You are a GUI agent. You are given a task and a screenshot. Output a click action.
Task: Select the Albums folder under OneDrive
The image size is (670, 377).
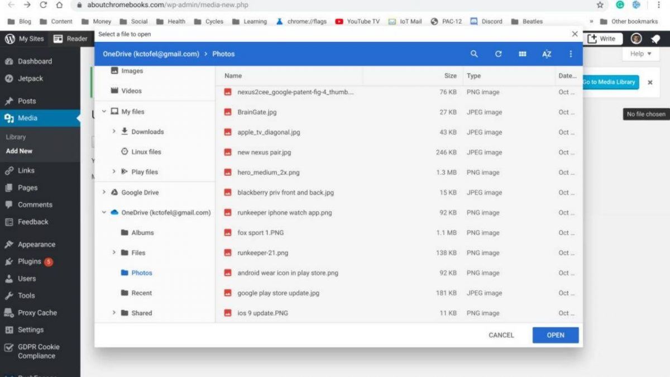[x=142, y=233]
